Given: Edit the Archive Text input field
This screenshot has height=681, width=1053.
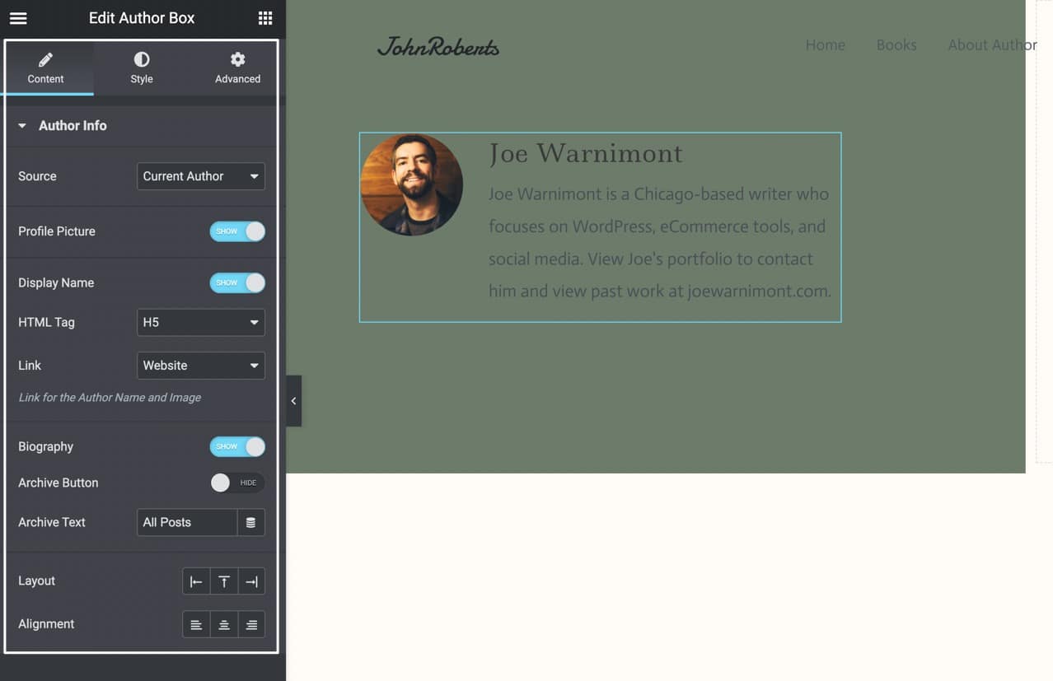Looking at the screenshot, I should click(186, 522).
